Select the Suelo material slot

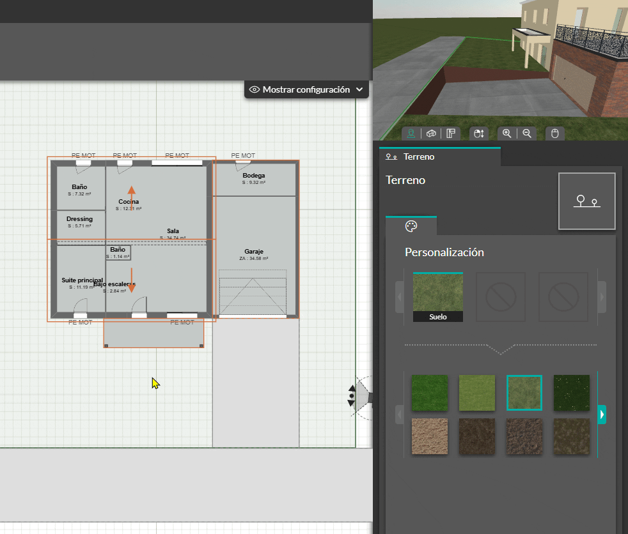pyautogui.click(x=438, y=297)
